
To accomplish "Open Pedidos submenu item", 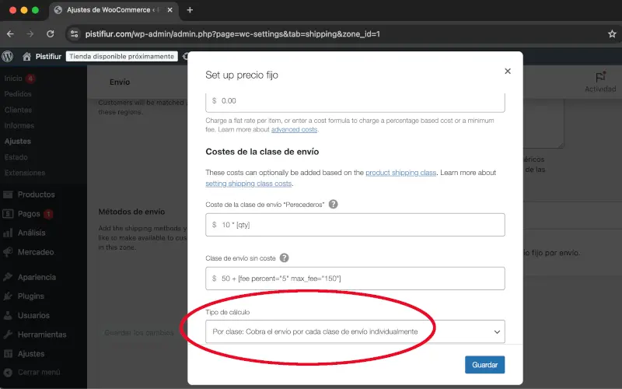I will pos(18,94).
